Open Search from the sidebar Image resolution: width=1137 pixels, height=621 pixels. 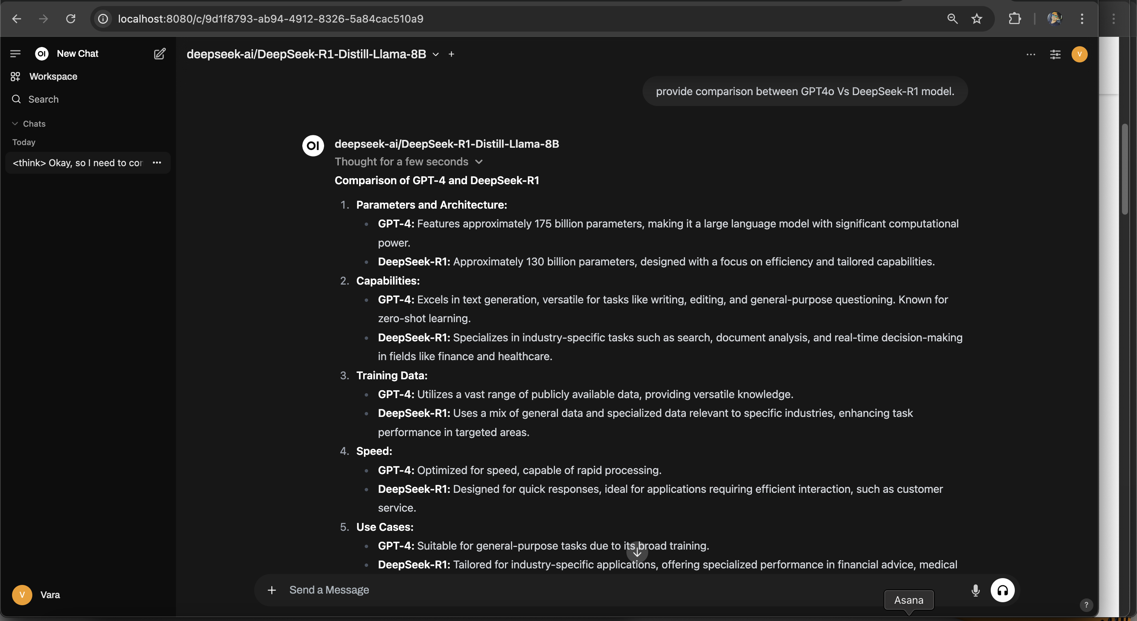pos(44,99)
